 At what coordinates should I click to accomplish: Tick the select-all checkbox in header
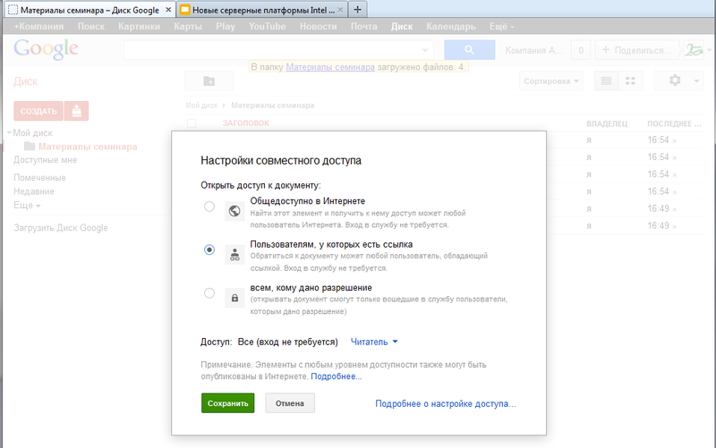pyautogui.click(x=192, y=123)
